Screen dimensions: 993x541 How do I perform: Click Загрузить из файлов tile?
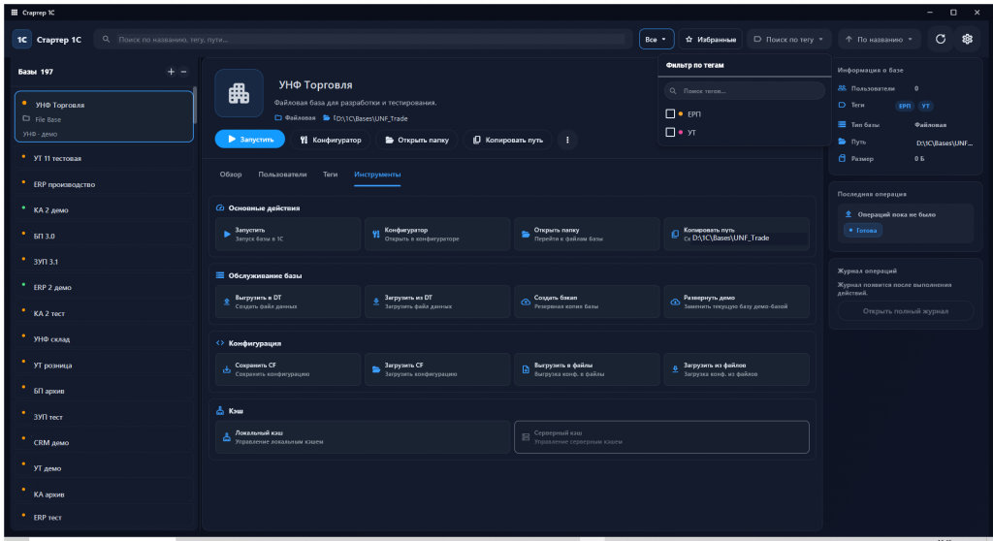pyautogui.click(x=737, y=369)
